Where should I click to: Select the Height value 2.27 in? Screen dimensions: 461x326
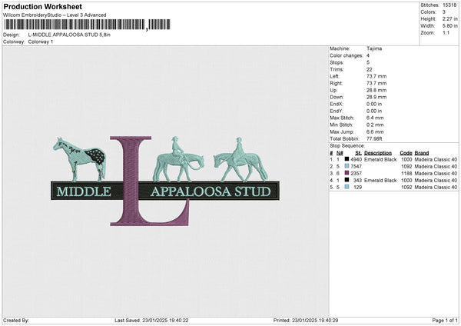click(449, 18)
